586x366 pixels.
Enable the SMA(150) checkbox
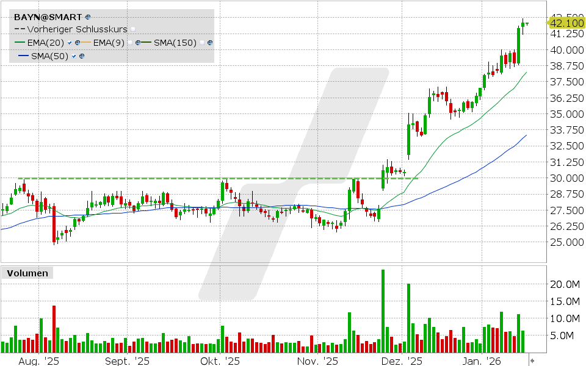(x=202, y=43)
